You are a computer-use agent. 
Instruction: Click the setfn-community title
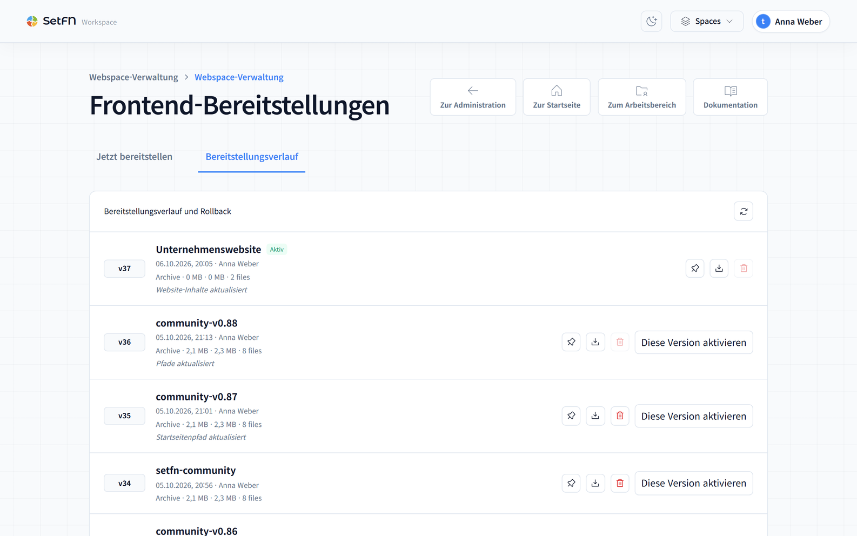(x=196, y=470)
